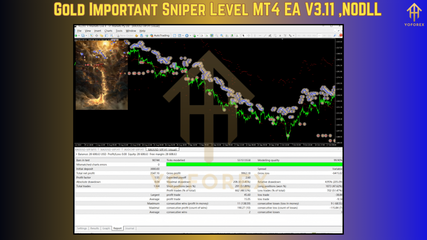The image size is (427, 240).
Task: Select the M15 timeframe
Action: pos(310,35)
